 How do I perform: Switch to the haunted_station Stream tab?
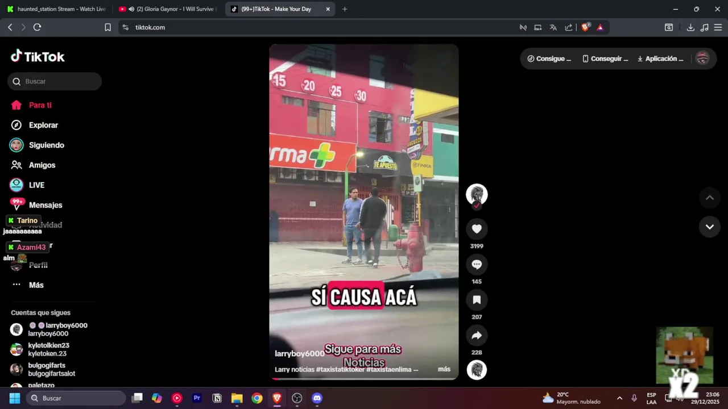[x=57, y=9]
